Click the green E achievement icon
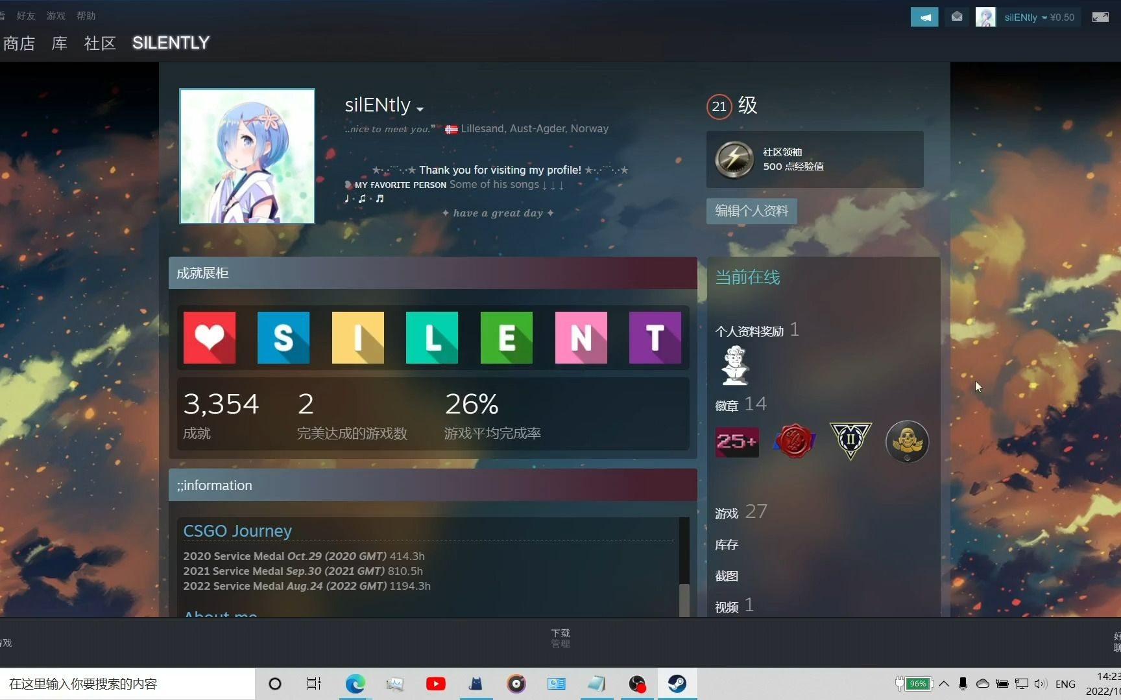The image size is (1121, 700). pos(507,338)
